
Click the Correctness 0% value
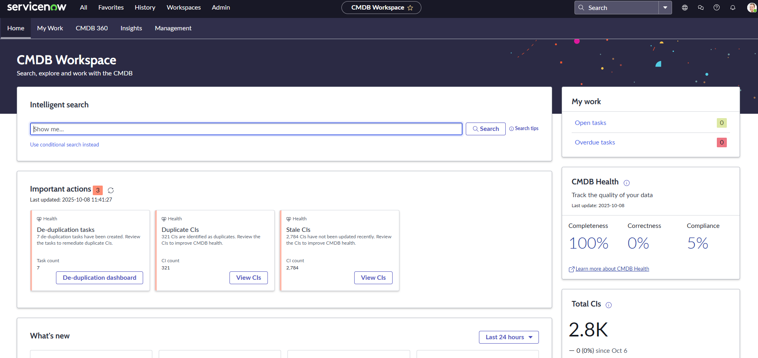pyautogui.click(x=638, y=243)
